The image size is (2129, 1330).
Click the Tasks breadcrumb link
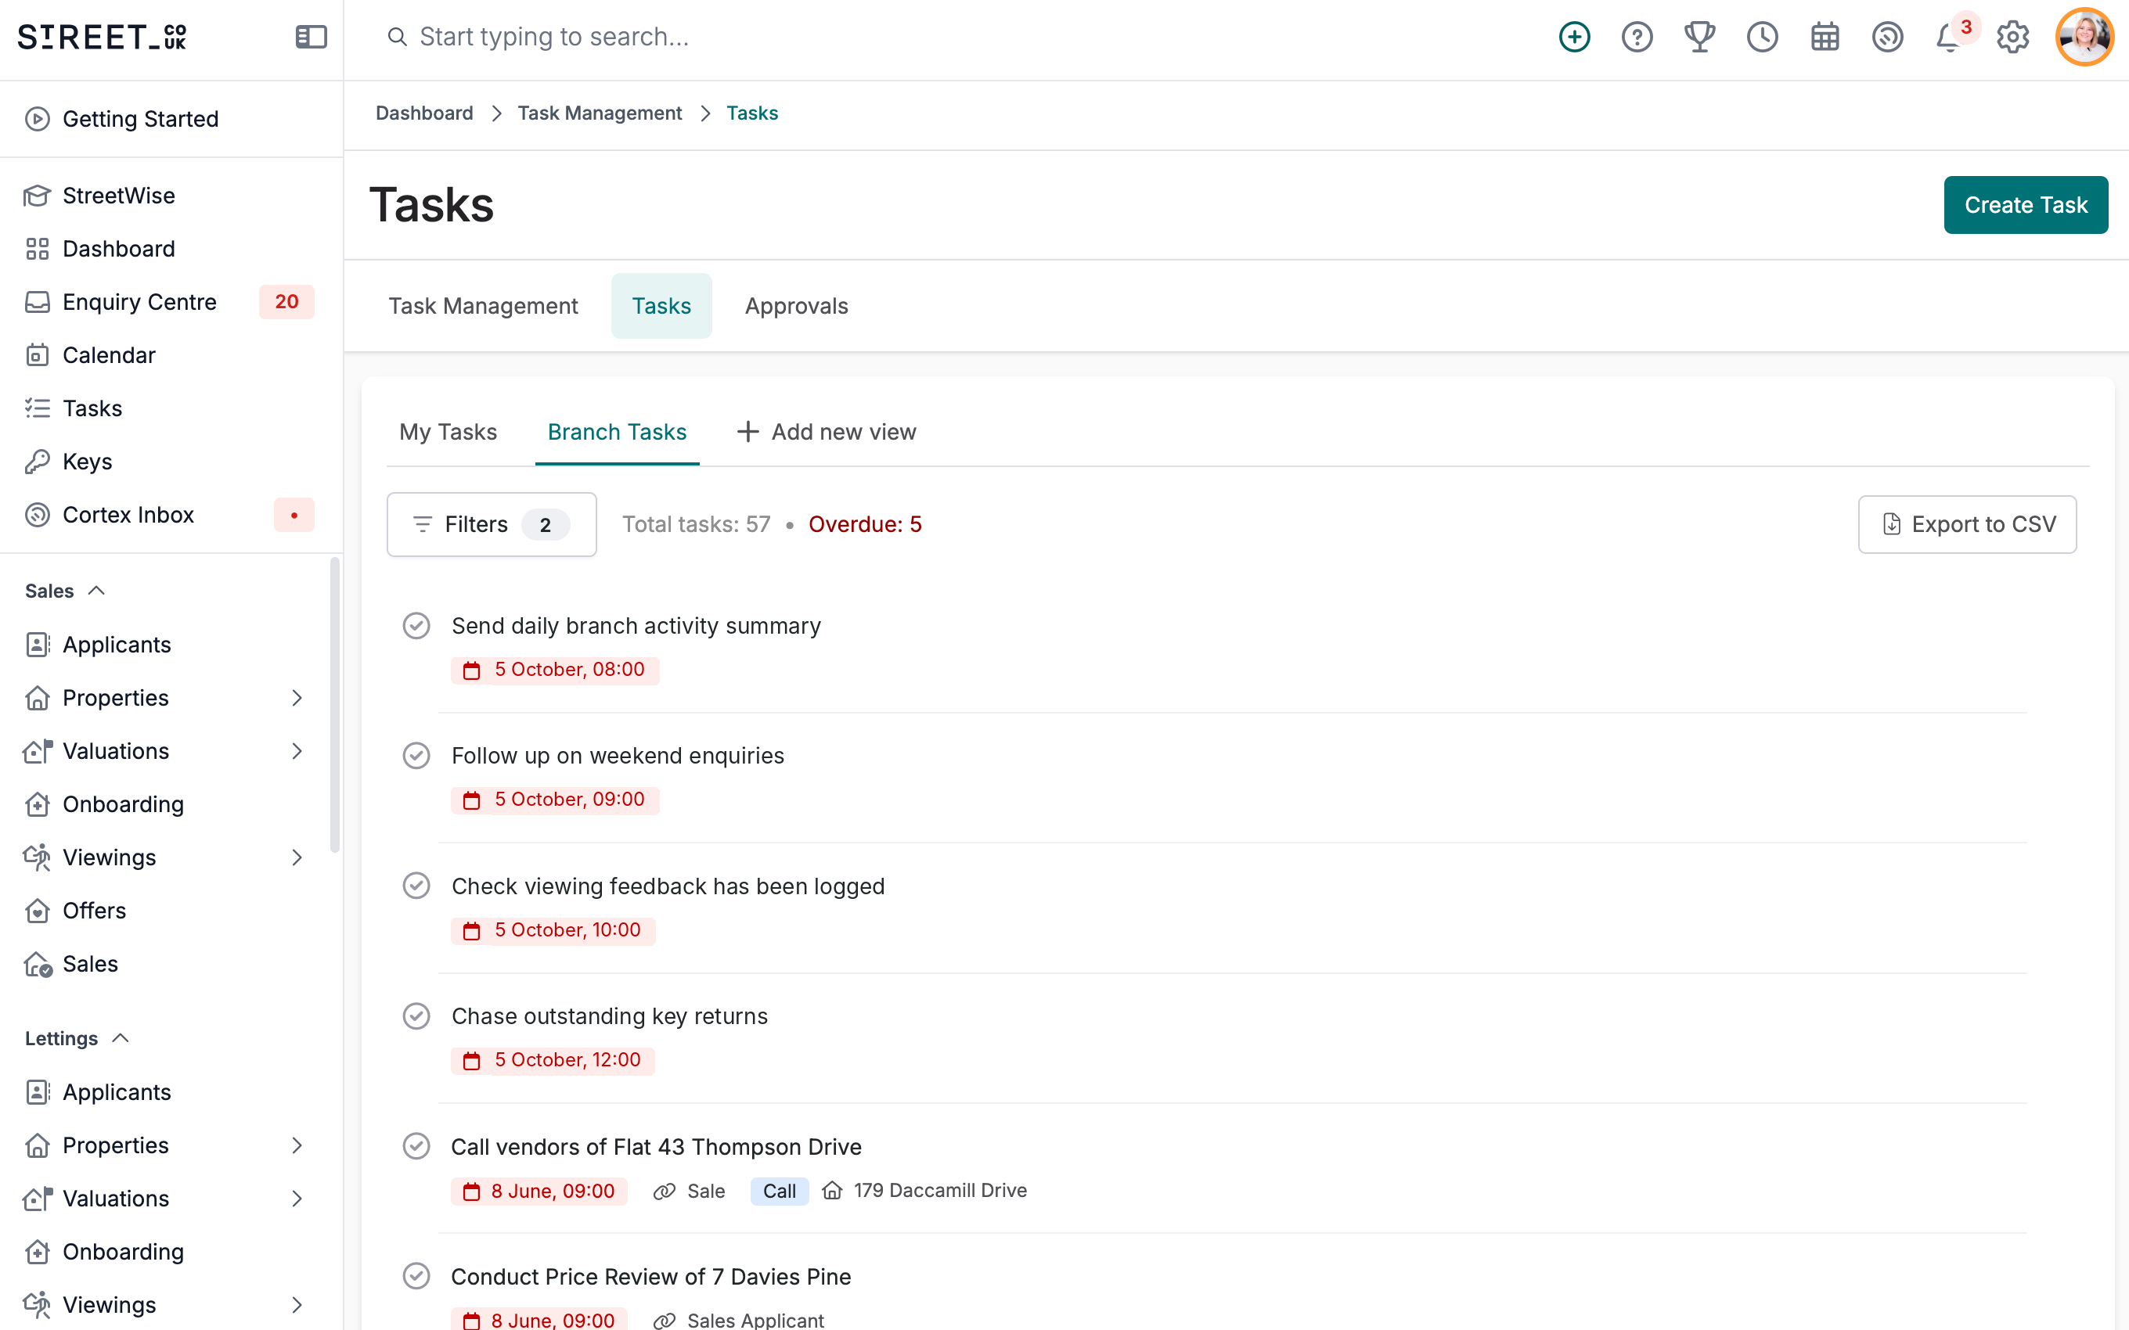(x=751, y=113)
